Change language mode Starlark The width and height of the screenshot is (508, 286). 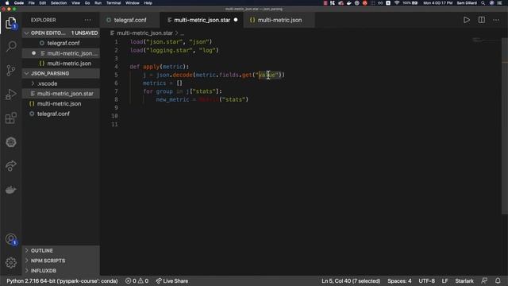pos(464,280)
